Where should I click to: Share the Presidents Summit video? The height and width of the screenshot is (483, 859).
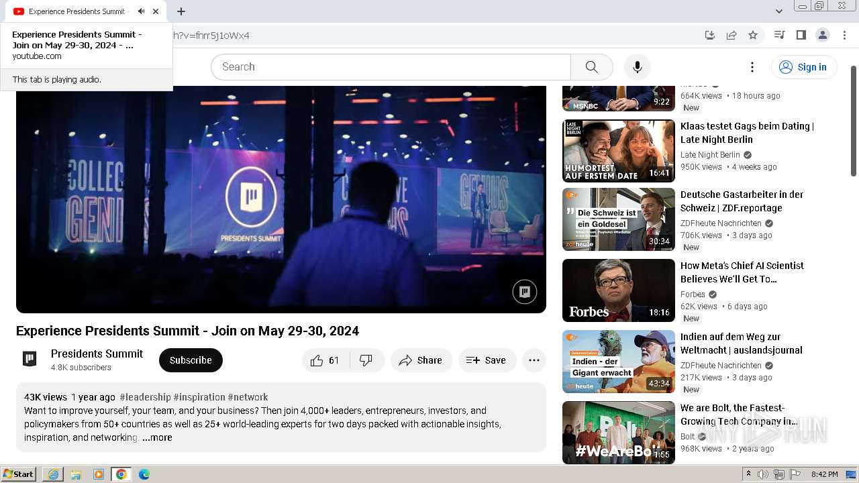pos(421,360)
